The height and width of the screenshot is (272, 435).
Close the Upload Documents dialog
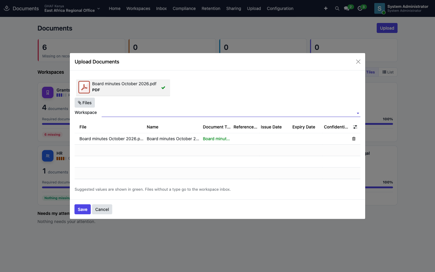point(358,62)
